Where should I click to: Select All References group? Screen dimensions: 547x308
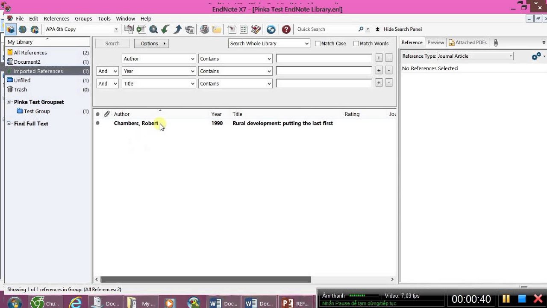[x=48, y=53]
